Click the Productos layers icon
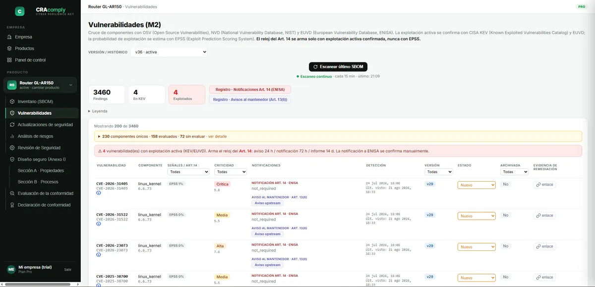 (9, 48)
